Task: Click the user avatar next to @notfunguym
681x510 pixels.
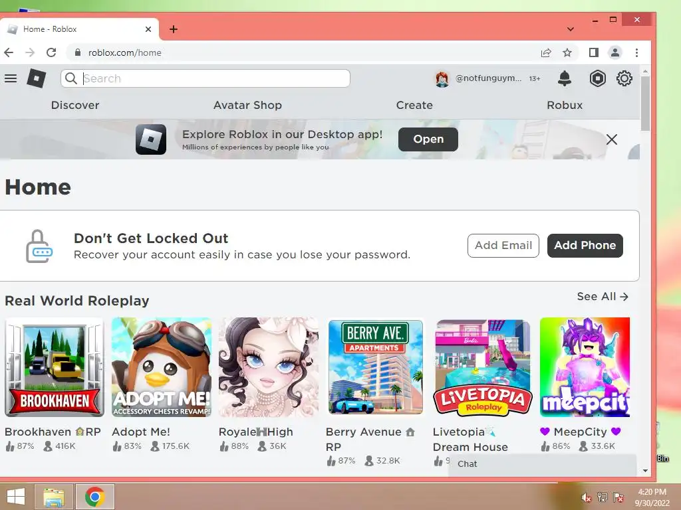Action: tap(442, 79)
